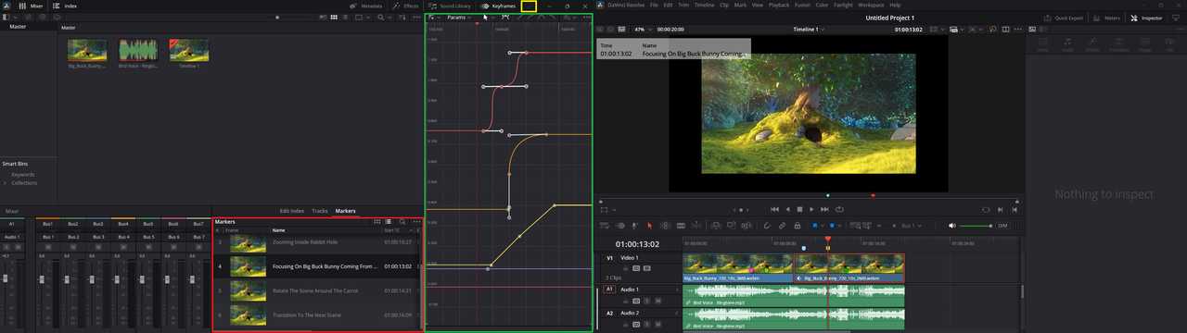Select marker 'Zooming Inside Rabbit Hole'
This screenshot has width=1187, height=333.
point(317,242)
